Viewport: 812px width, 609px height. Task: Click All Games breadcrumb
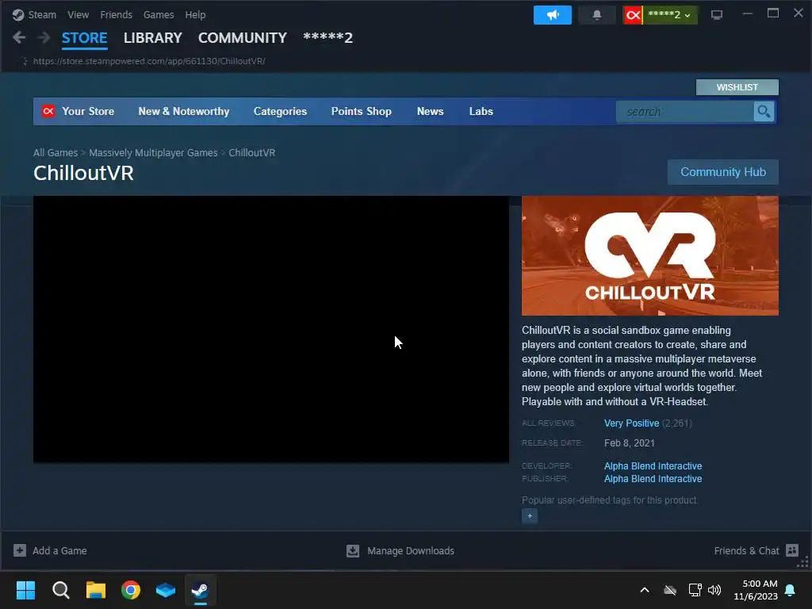56,153
